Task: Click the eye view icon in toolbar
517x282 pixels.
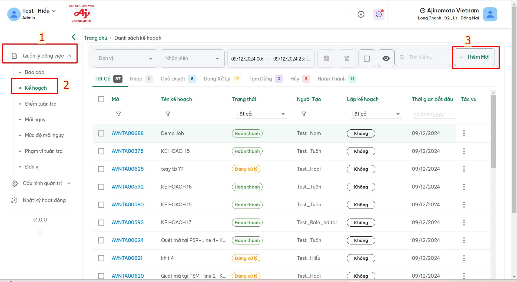Action: pos(386,58)
